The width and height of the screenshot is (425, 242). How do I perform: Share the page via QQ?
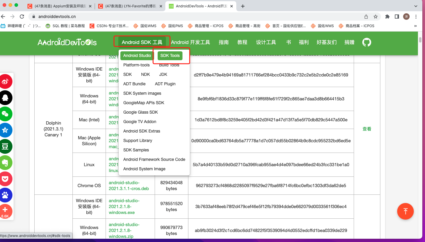point(6,98)
